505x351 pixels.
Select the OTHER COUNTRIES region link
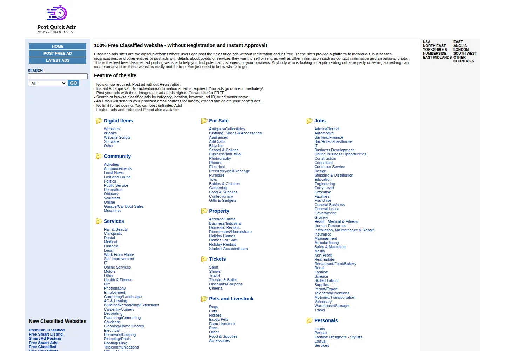tap(464, 59)
